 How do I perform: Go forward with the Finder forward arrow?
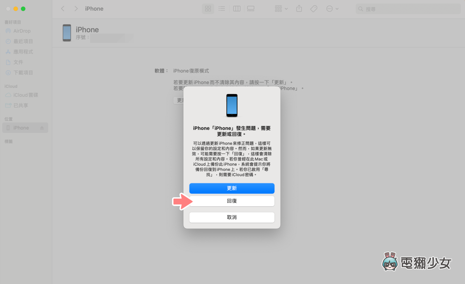[76, 9]
